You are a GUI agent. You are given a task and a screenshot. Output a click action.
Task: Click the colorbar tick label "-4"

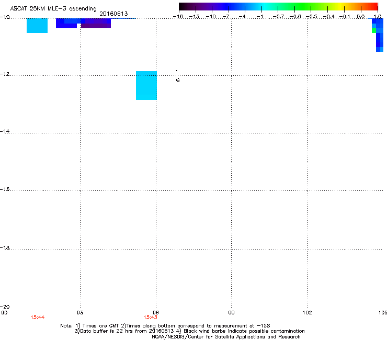[x=242, y=17]
